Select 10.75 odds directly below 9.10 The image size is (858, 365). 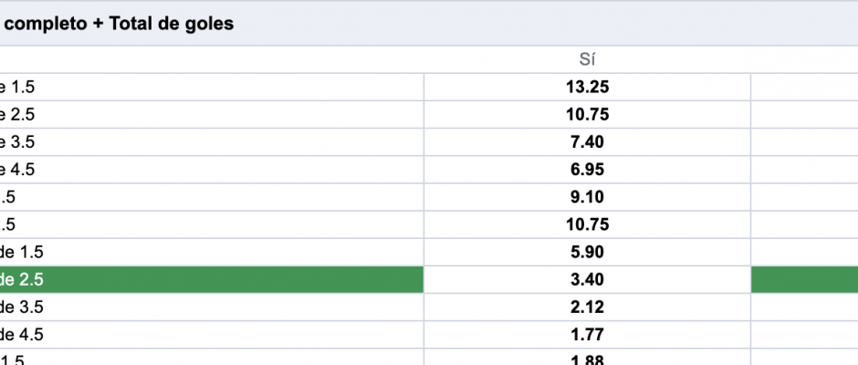(x=587, y=224)
